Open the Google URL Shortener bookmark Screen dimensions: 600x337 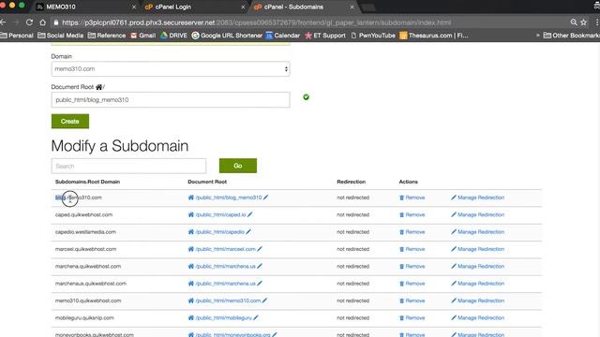point(227,36)
